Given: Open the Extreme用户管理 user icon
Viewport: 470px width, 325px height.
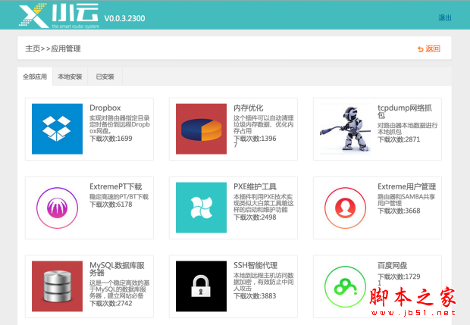Looking at the screenshot, I should pos(345,208).
